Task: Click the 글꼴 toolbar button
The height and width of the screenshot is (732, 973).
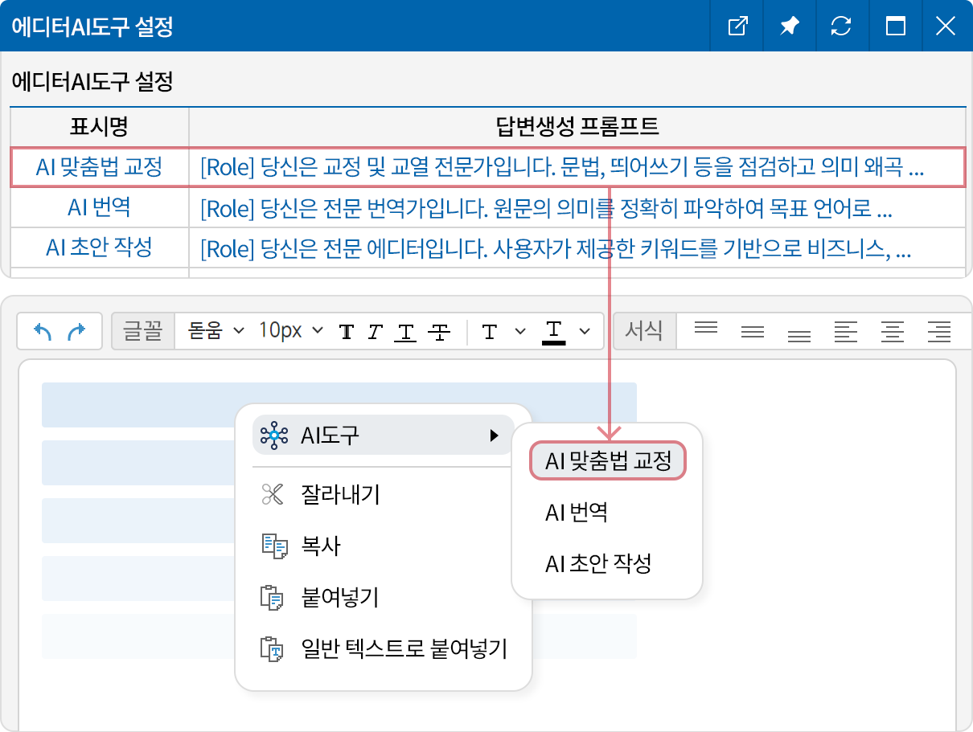Action: point(142,329)
